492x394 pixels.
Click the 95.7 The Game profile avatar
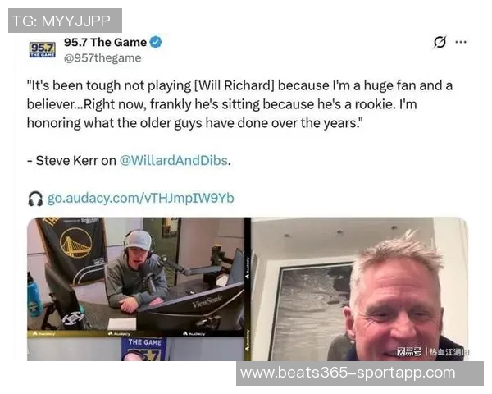(x=43, y=49)
